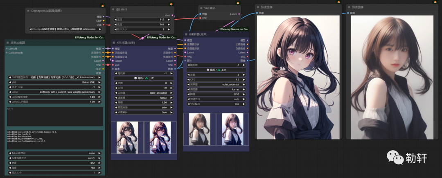Select first thumbnail in CFG 1.0 sampler
Screen dimensions: 442x178
pyautogui.click(x=127, y=138)
